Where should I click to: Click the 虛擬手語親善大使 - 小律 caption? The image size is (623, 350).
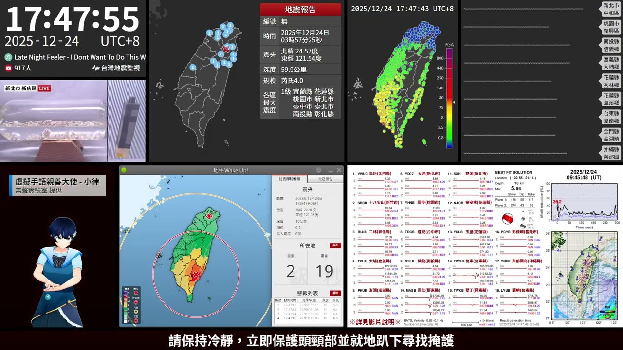(57, 182)
